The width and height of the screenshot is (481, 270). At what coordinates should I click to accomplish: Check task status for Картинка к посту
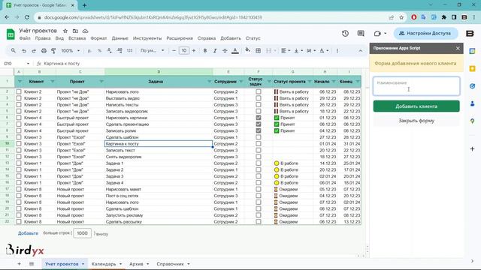[259, 143]
